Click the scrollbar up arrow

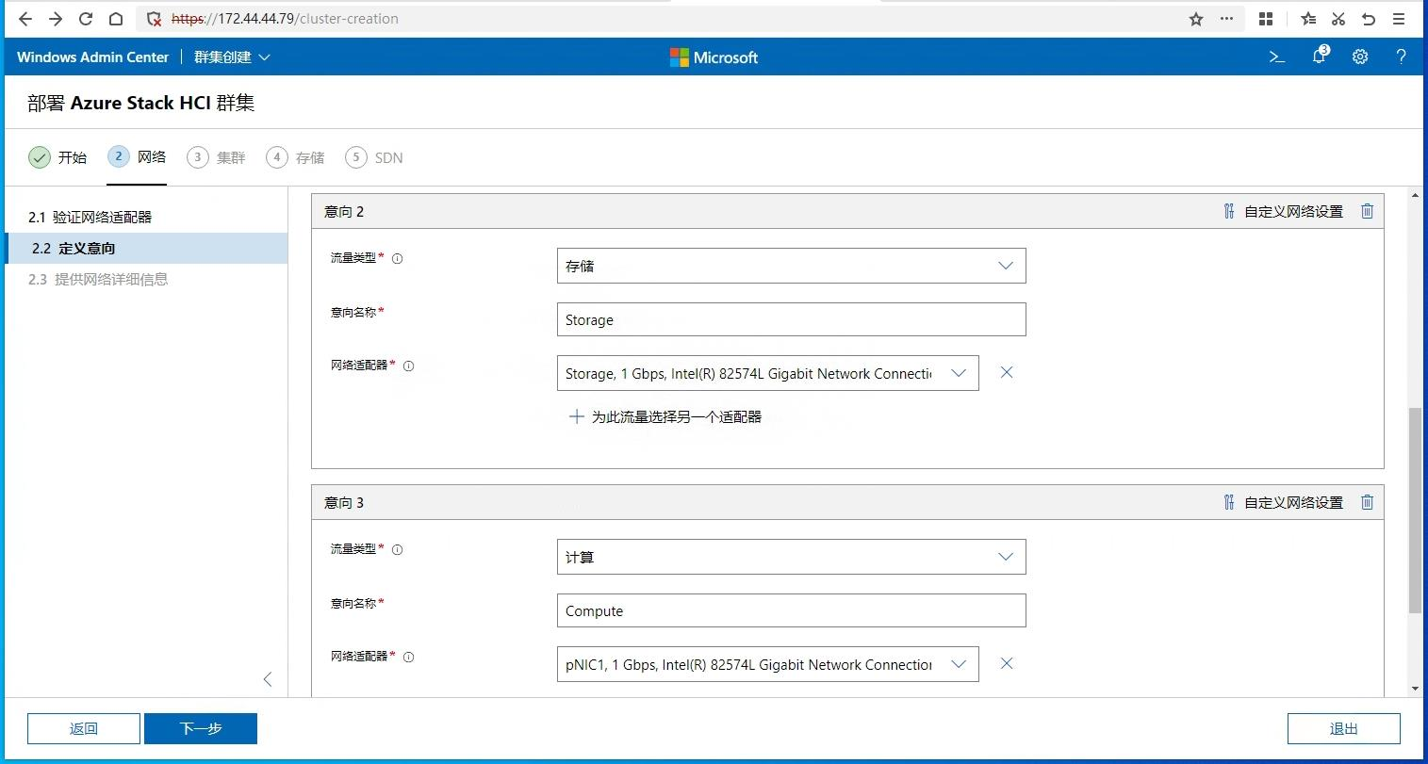[x=1415, y=196]
